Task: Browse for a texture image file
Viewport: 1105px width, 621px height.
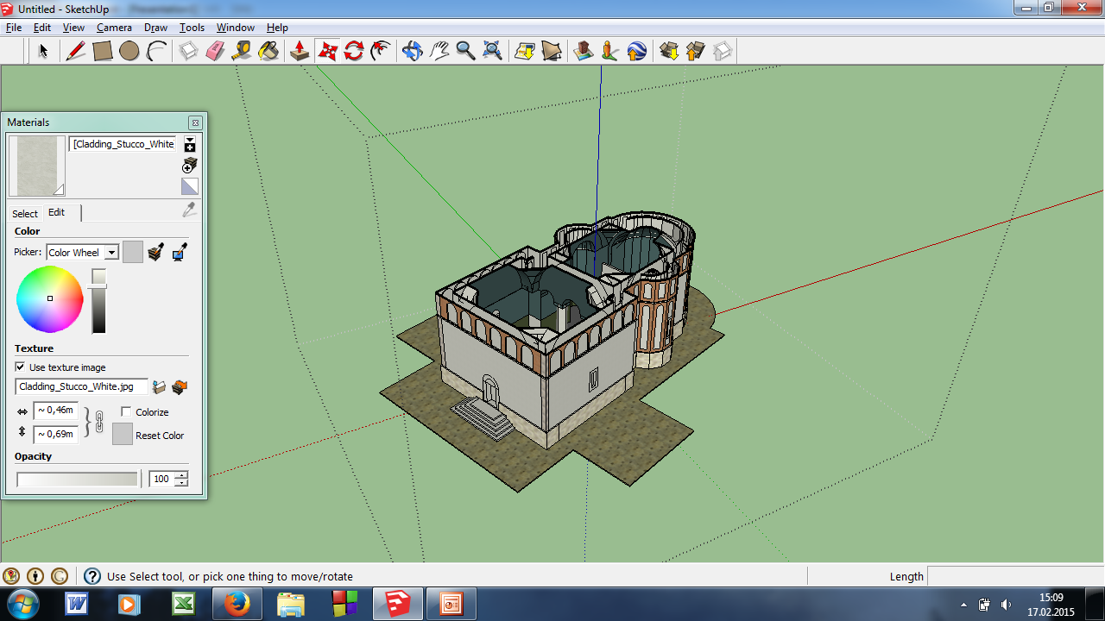Action: pos(159,387)
